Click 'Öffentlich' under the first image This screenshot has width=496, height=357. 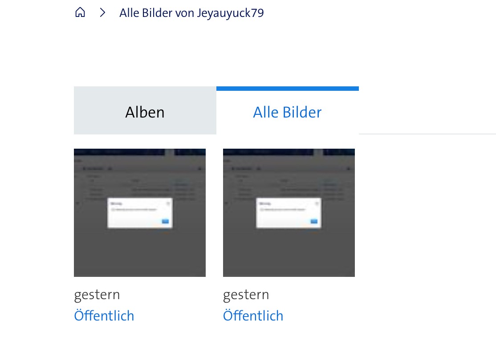coord(104,316)
